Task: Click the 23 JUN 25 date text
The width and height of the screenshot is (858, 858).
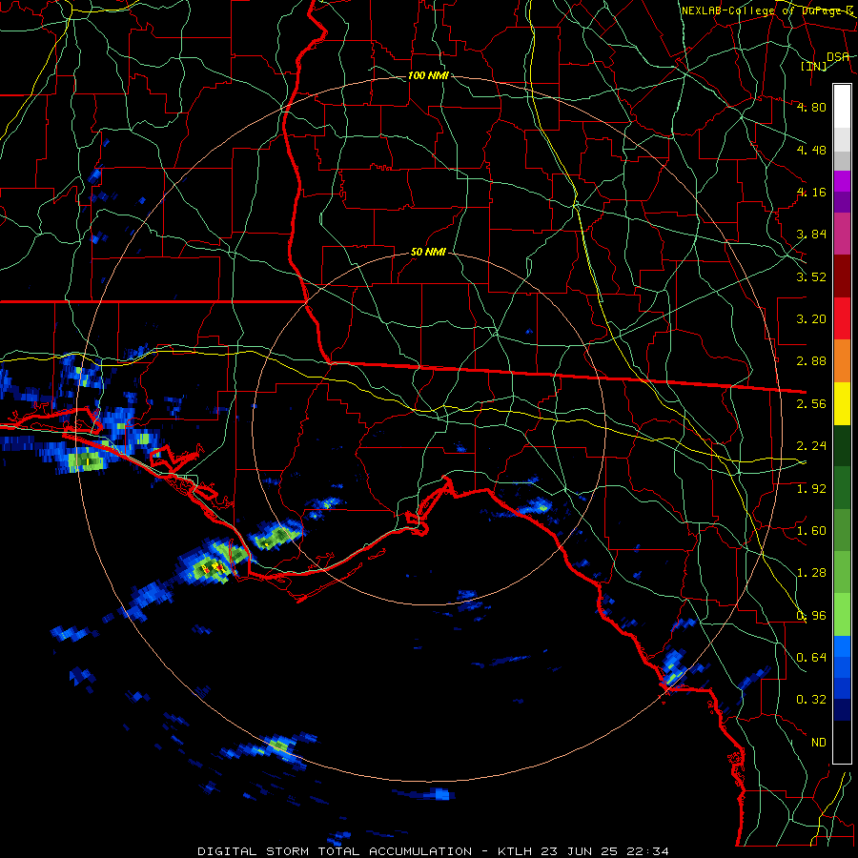Action: point(580,851)
